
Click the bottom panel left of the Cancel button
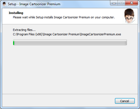tap(58, 101)
